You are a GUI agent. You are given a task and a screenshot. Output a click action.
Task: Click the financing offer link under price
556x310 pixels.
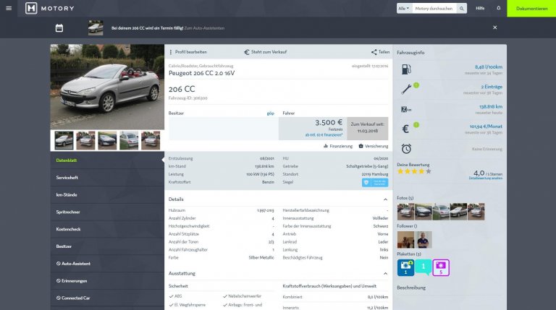[x=324, y=135]
